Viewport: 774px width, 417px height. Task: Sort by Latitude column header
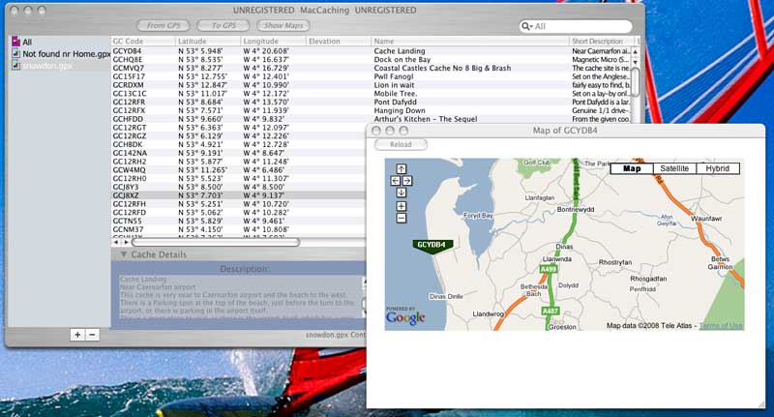click(208, 42)
